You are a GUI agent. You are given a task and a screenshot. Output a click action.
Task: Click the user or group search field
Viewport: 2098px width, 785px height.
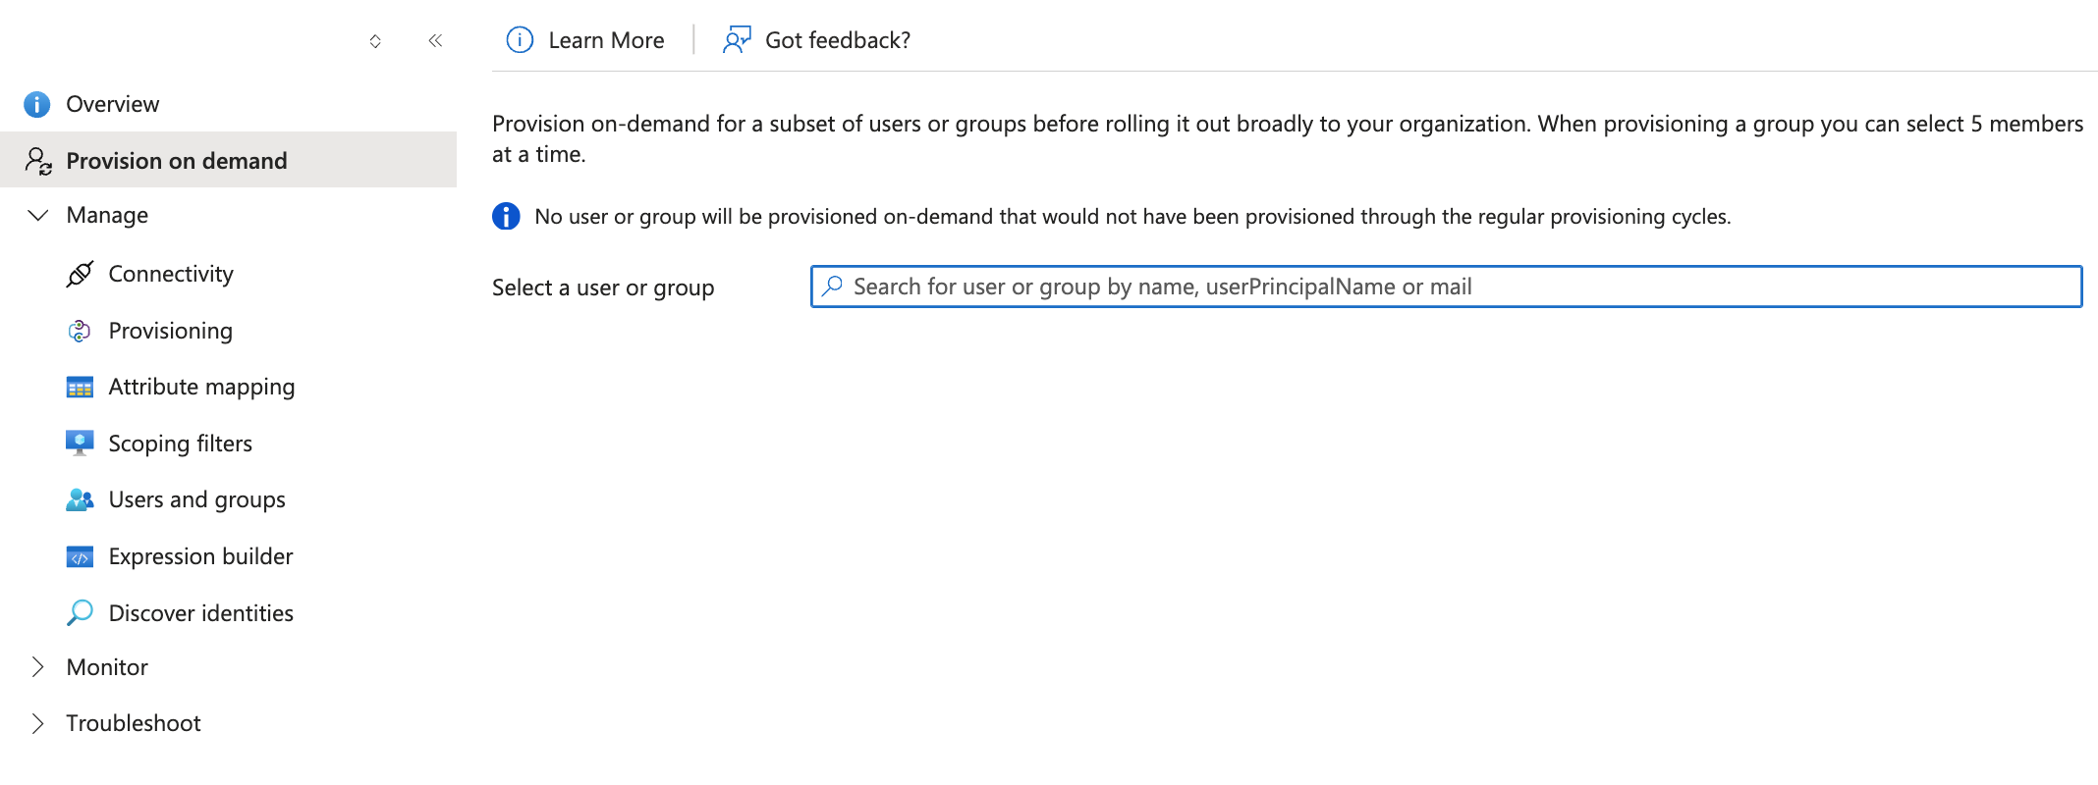tap(1446, 287)
